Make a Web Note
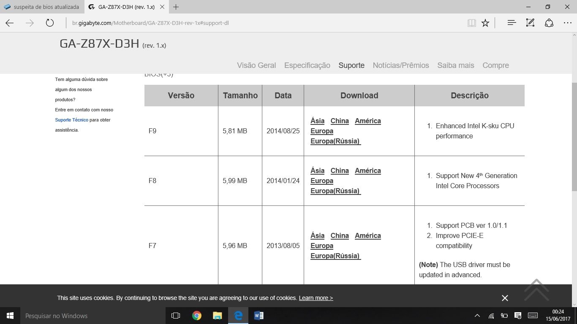The height and width of the screenshot is (324, 577). (x=530, y=23)
